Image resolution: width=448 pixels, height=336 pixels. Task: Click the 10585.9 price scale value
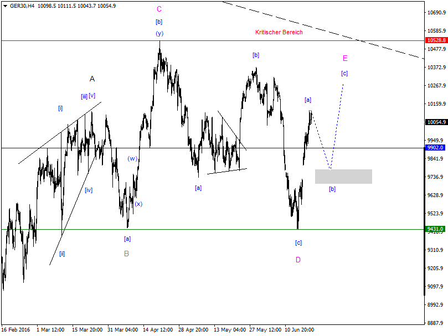tap(436, 31)
